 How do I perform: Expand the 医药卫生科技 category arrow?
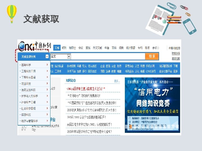[x=47, y=89]
